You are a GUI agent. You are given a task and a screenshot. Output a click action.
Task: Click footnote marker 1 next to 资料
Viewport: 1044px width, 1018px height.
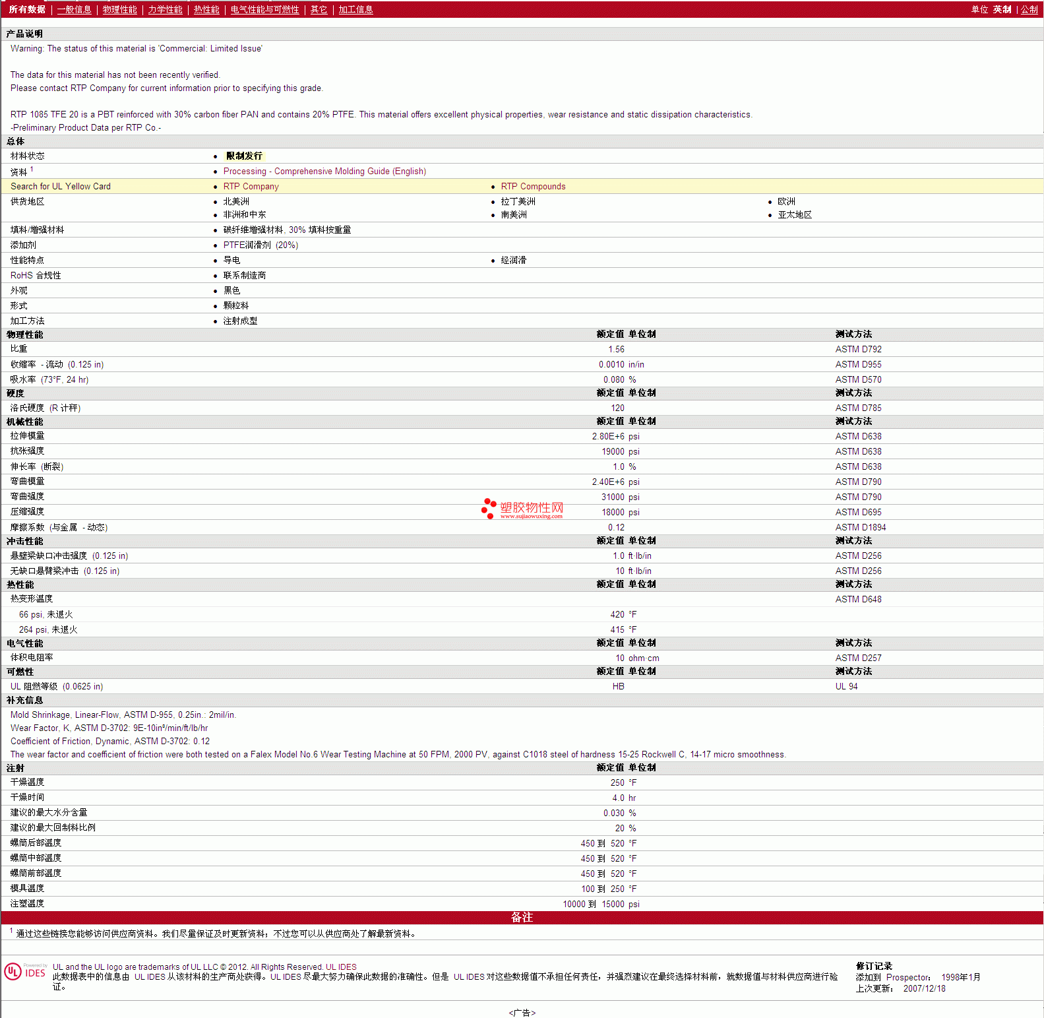click(32, 170)
